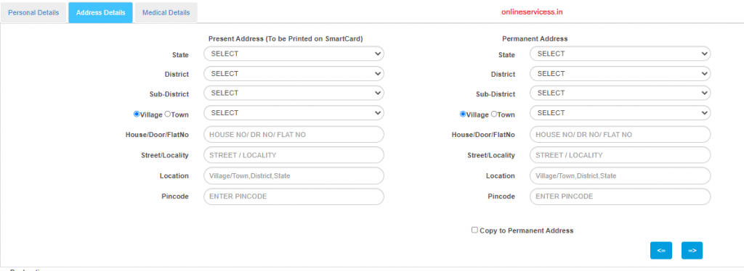Proceed with the next arrow button
The image size is (744, 271).
pos(692,251)
